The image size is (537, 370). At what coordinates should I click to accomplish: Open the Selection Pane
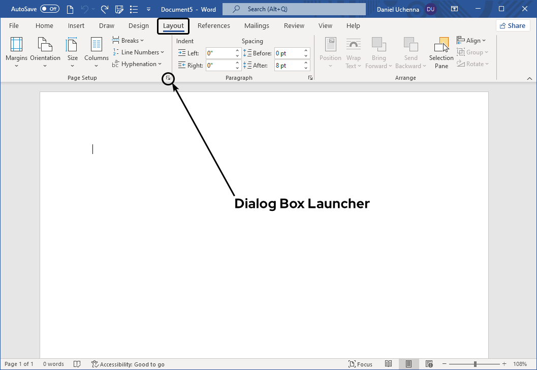coord(441,53)
